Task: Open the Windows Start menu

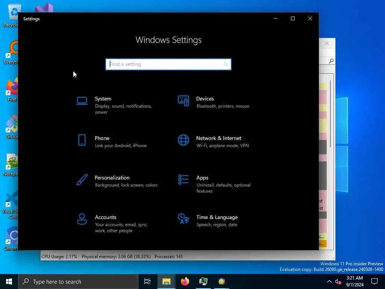Action: pyautogui.click(x=9, y=281)
